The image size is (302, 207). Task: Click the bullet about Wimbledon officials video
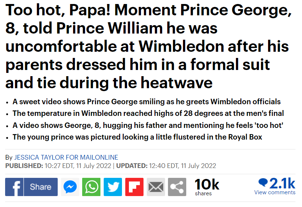point(146,101)
